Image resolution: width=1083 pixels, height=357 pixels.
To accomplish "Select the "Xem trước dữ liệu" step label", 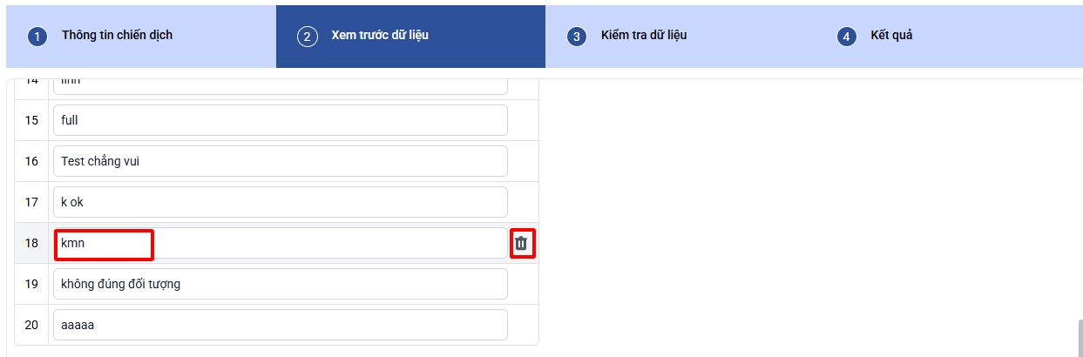I will (379, 36).
